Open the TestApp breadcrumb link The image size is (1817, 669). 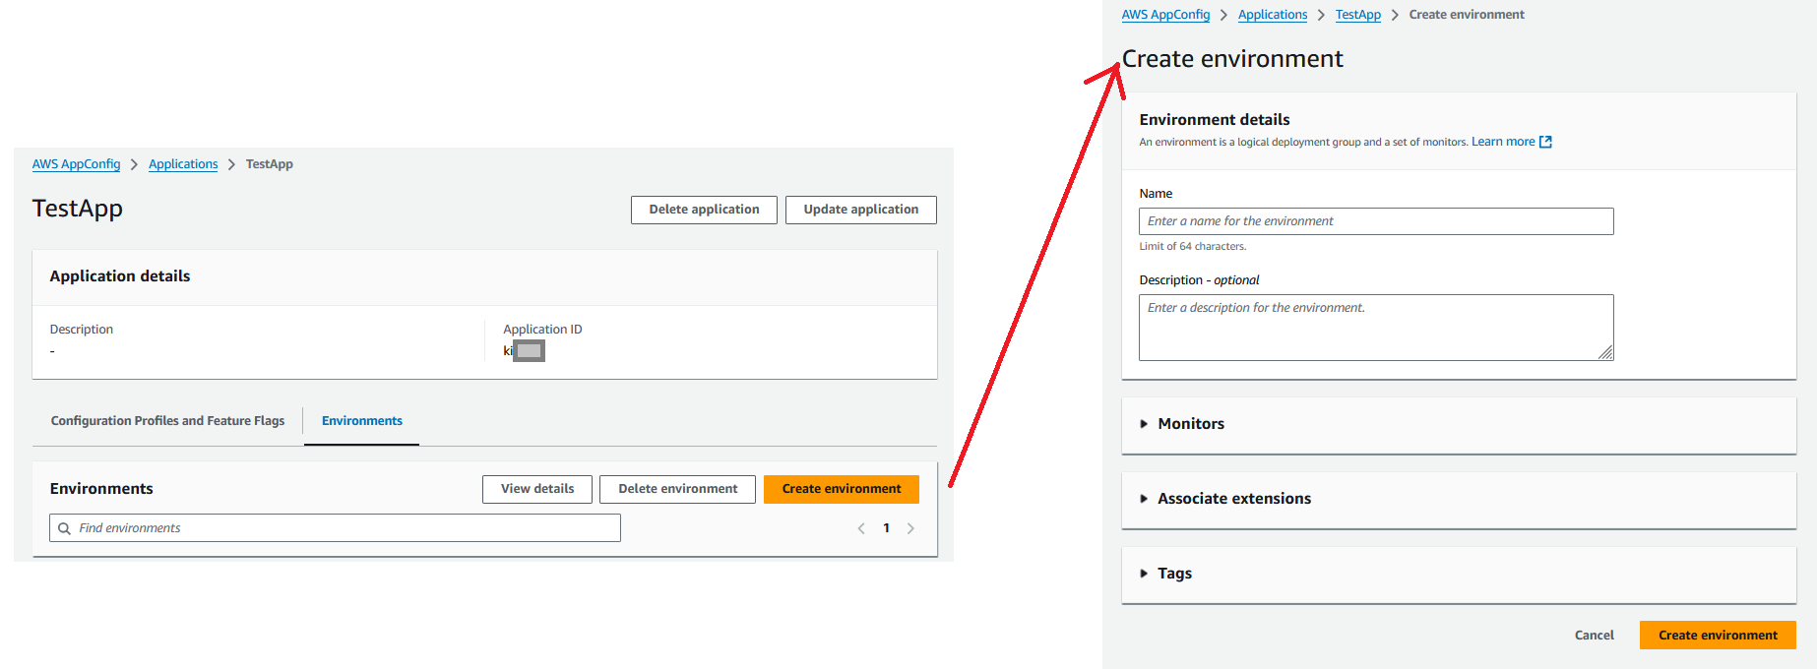coord(1357,15)
